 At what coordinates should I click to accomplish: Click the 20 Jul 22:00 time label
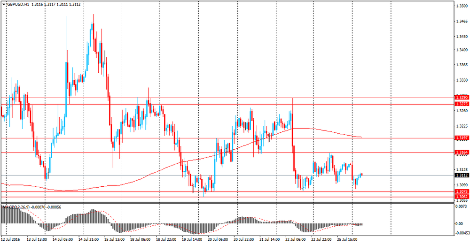coord(243,239)
